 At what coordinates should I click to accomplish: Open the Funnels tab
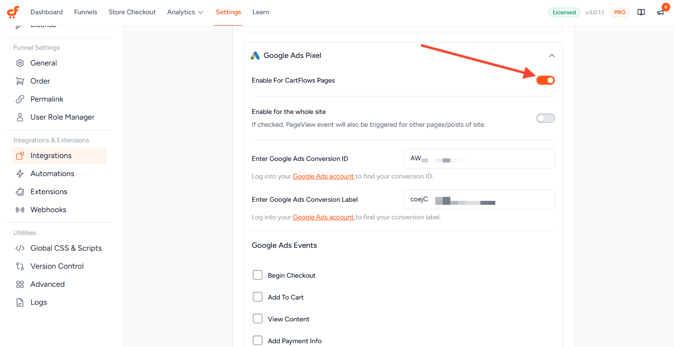pyautogui.click(x=86, y=12)
